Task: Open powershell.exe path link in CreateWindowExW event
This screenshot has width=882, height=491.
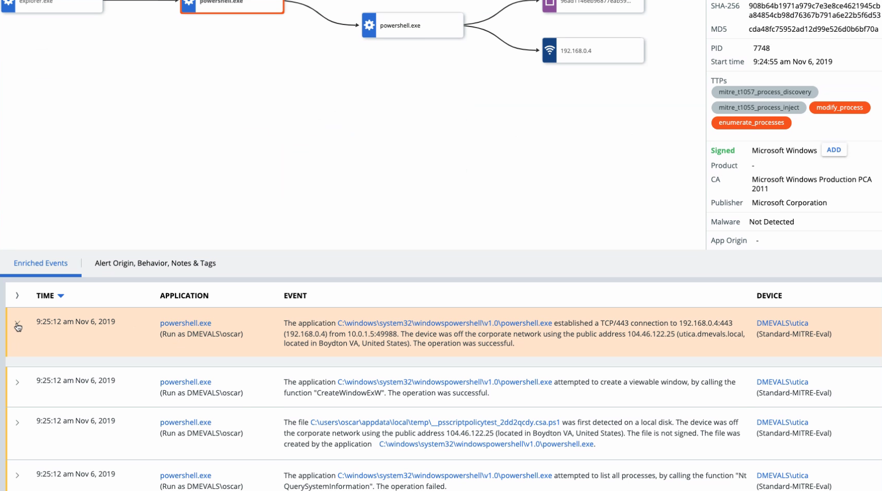Action: click(444, 382)
